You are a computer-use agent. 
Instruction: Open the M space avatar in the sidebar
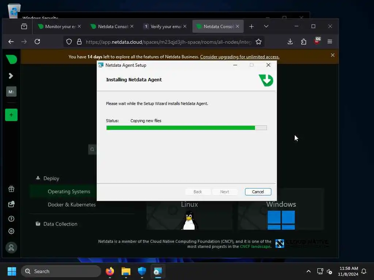pos(11,92)
